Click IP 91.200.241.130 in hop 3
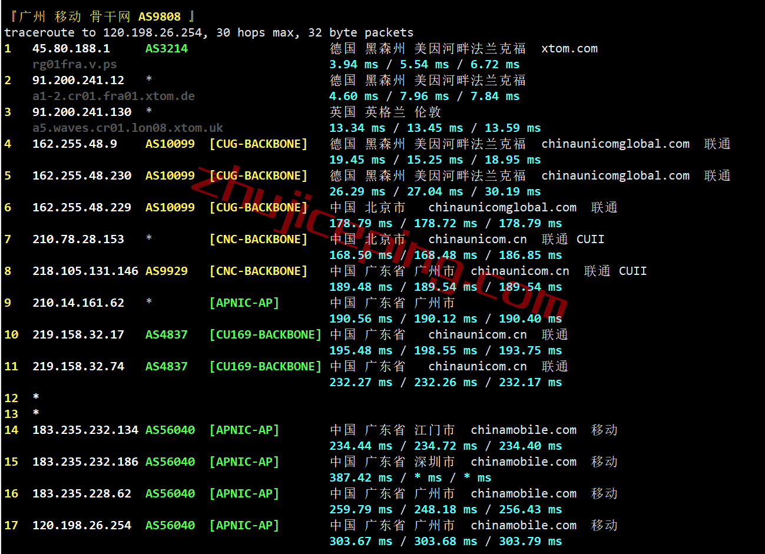Image resolution: width=765 pixels, height=554 pixels. pyautogui.click(x=82, y=112)
